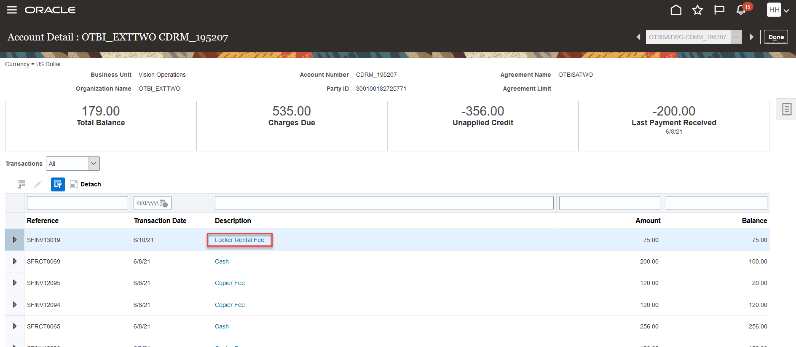796x347 pixels.
Task: Select the SFRCT8069 reference cell
Action: coord(43,261)
